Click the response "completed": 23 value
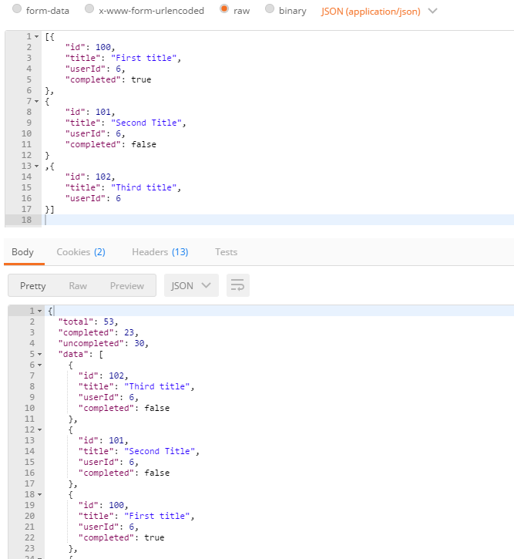514x559 pixels. [x=129, y=332]
